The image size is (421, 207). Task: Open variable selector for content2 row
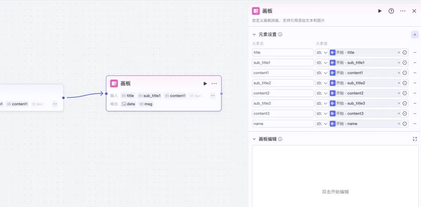click(x=405, y=93)
